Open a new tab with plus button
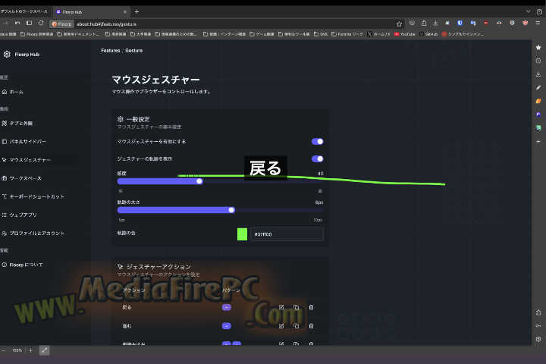This screenshot has height=364, width=546. (136, 12)
